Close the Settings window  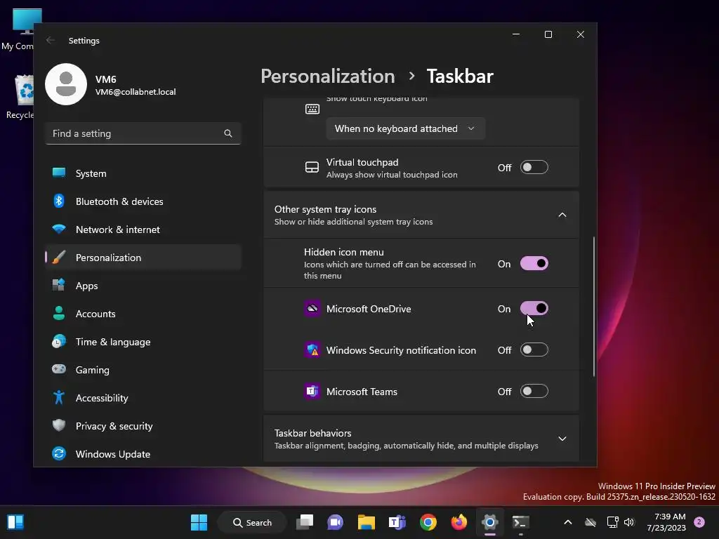(581, 34)
